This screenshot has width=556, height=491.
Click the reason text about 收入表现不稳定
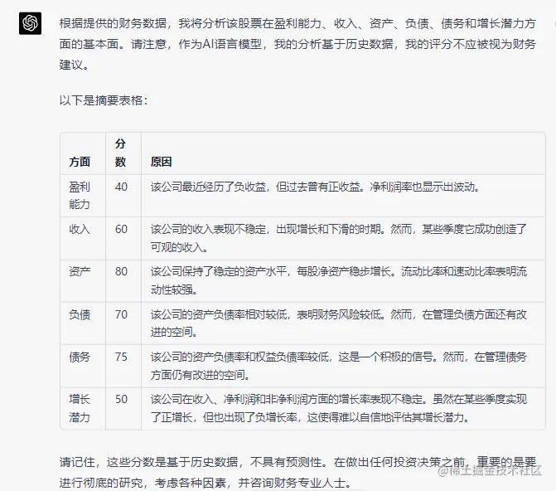pyautogui.click(x=339, y=238)
